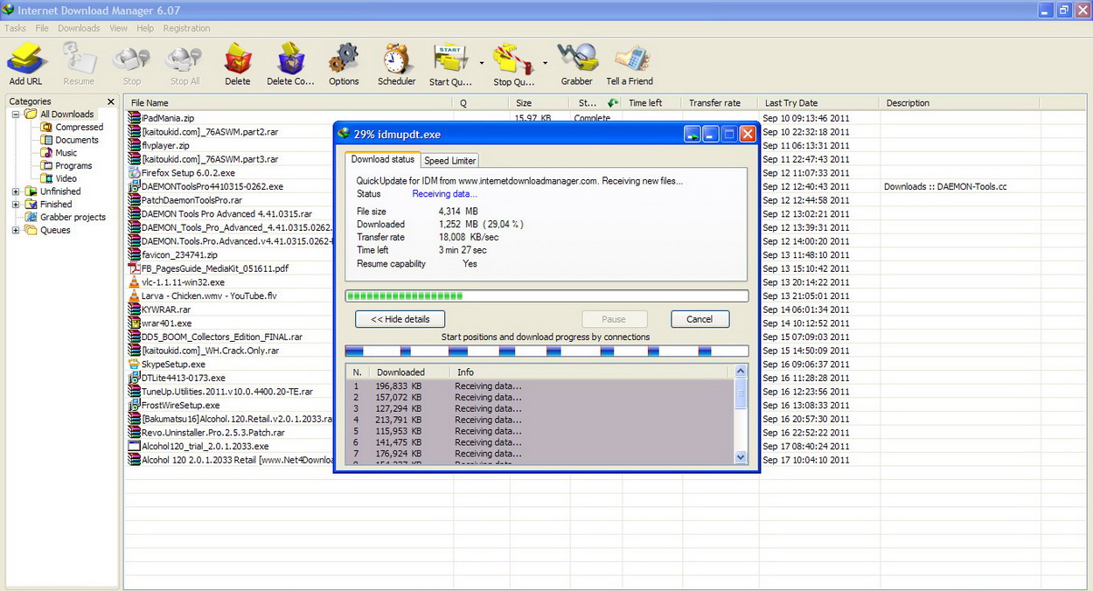This screenshot has height=591, width=1093.
Task: Select the Compressed category
Action: tap(77, 127)
